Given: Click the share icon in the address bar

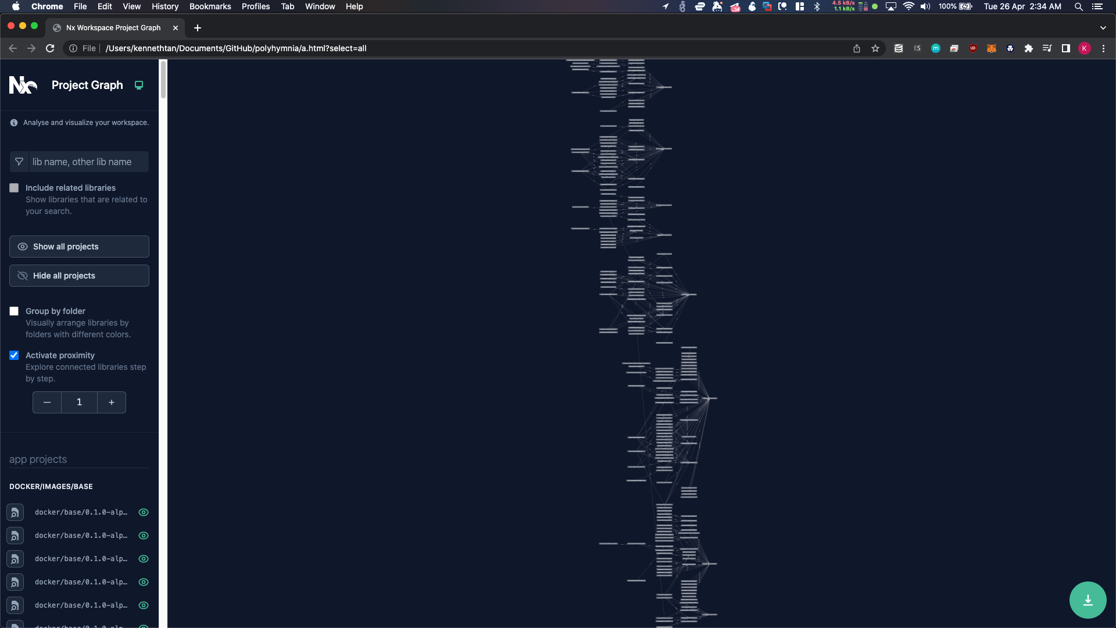Looking at the screenshot, I should point(857,48).
